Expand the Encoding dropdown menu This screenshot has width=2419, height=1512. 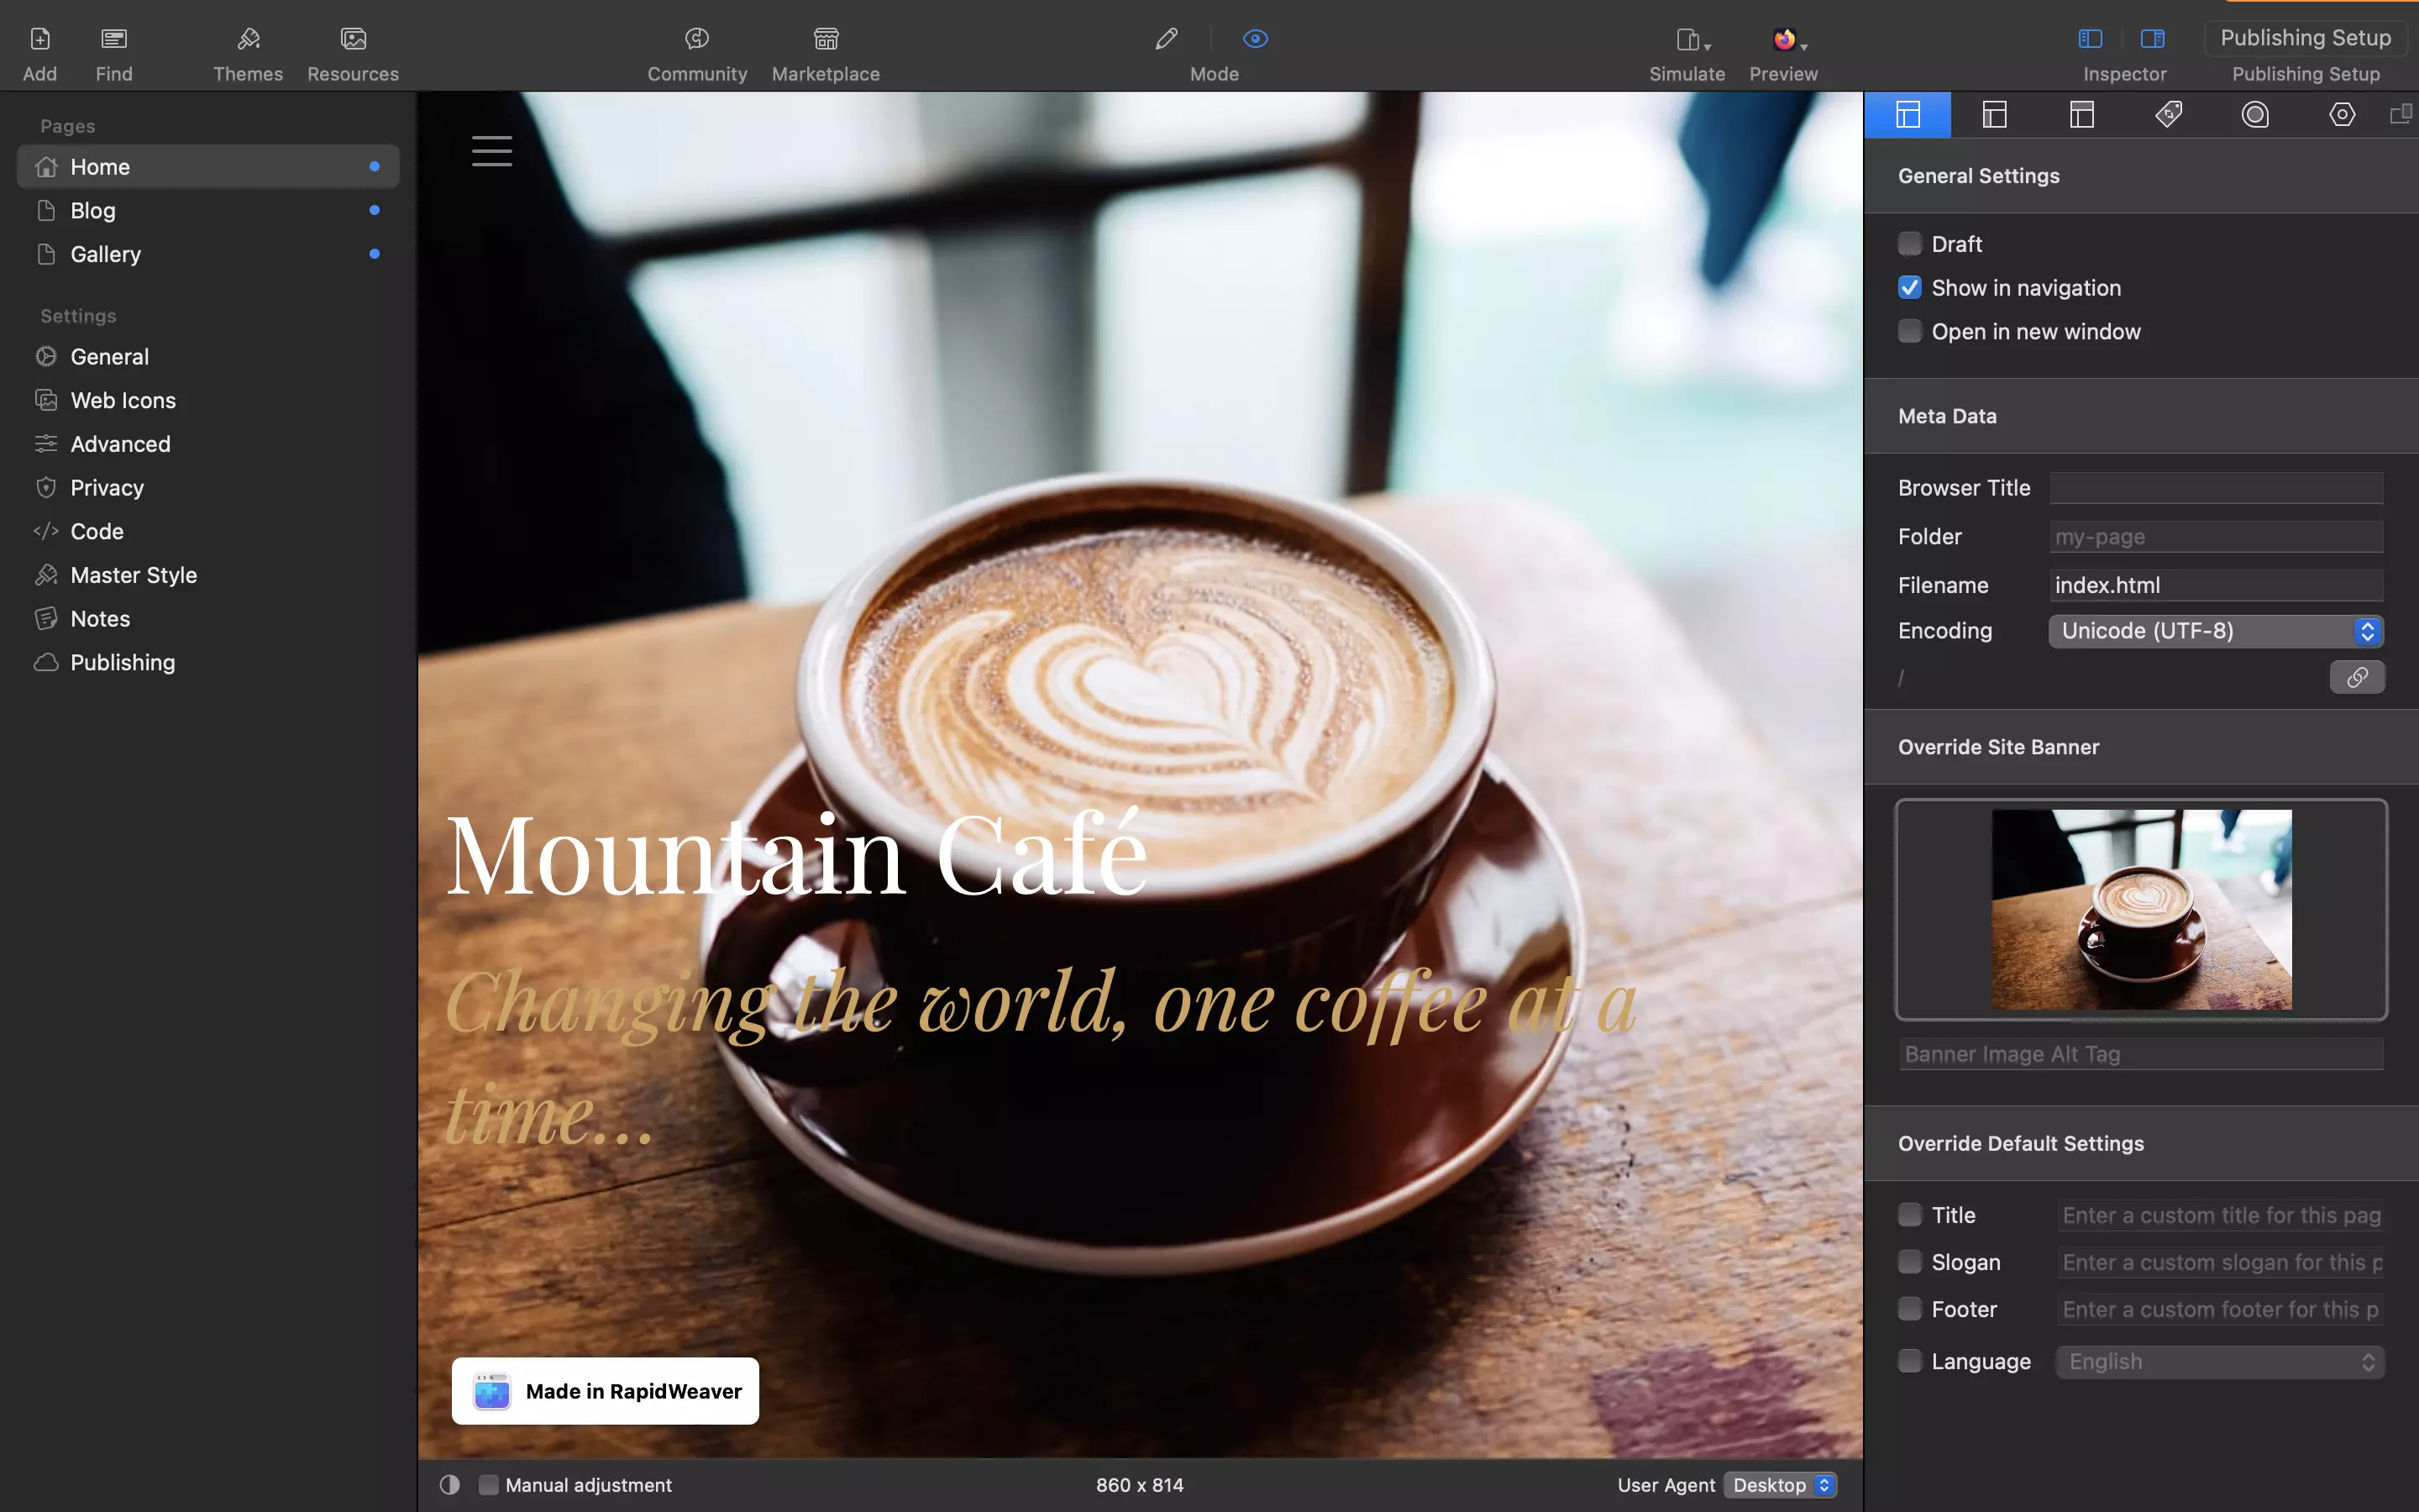(x=2369, y=631)
